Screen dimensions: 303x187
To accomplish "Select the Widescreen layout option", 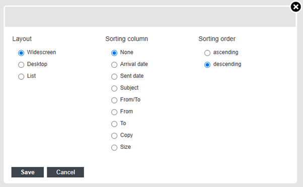I will 21,53.
